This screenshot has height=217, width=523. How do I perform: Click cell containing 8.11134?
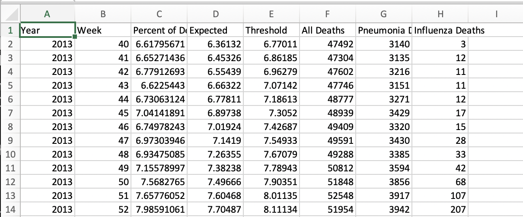coord(271,210)
